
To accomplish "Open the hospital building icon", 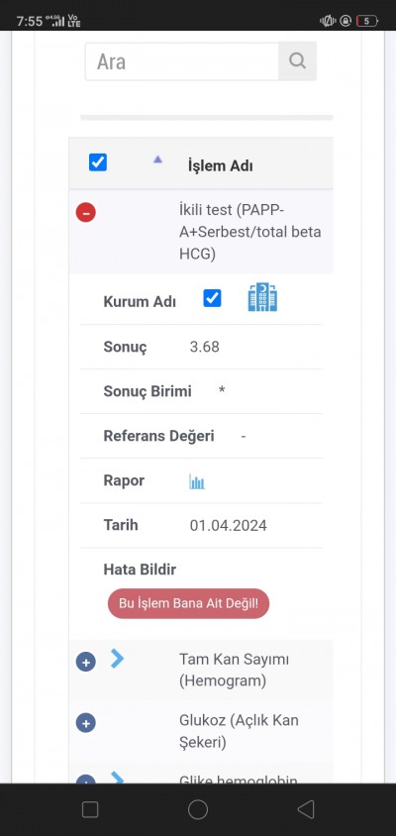I will [262, 297].
